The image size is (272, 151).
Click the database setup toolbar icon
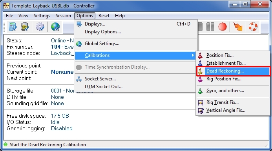tap(25, 27)
